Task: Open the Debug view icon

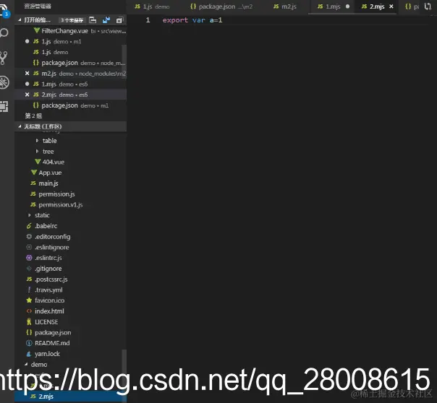Action: pyautogui.click(x=4, y=82)
